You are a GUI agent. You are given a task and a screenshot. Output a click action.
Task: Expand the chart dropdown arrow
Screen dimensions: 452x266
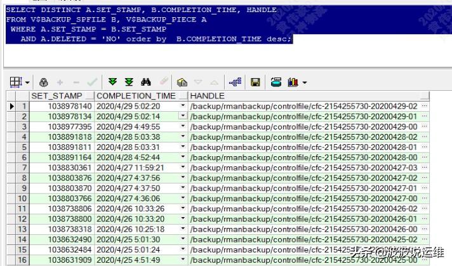tap(305, 83)
